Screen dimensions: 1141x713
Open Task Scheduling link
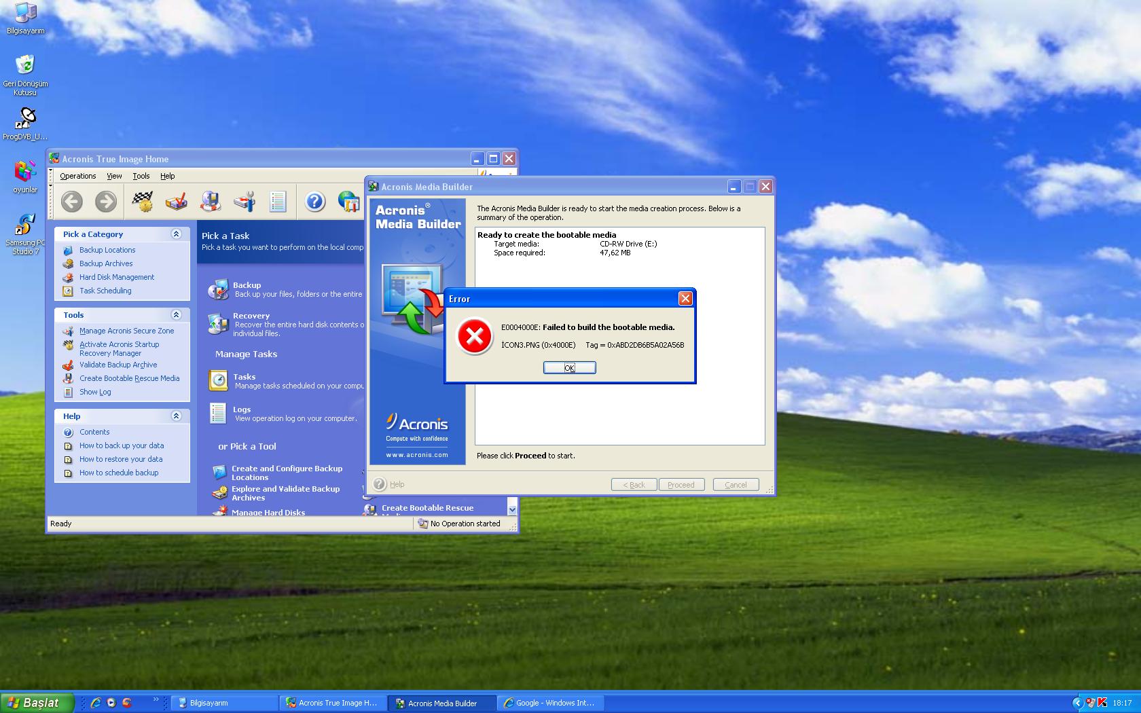pyautogui.click(x=105, y=291)
